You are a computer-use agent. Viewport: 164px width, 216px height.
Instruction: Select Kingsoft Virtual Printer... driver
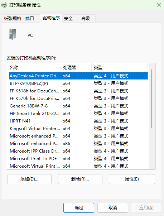[x=78, y=128]
